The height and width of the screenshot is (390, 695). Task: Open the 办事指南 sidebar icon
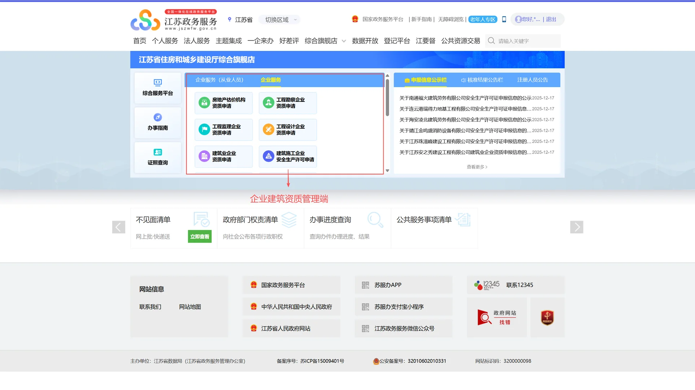[157, 122]
